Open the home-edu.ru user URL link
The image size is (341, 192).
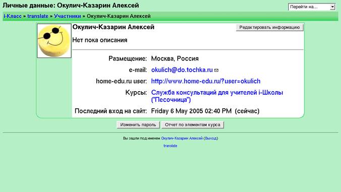tap(206, 81)
